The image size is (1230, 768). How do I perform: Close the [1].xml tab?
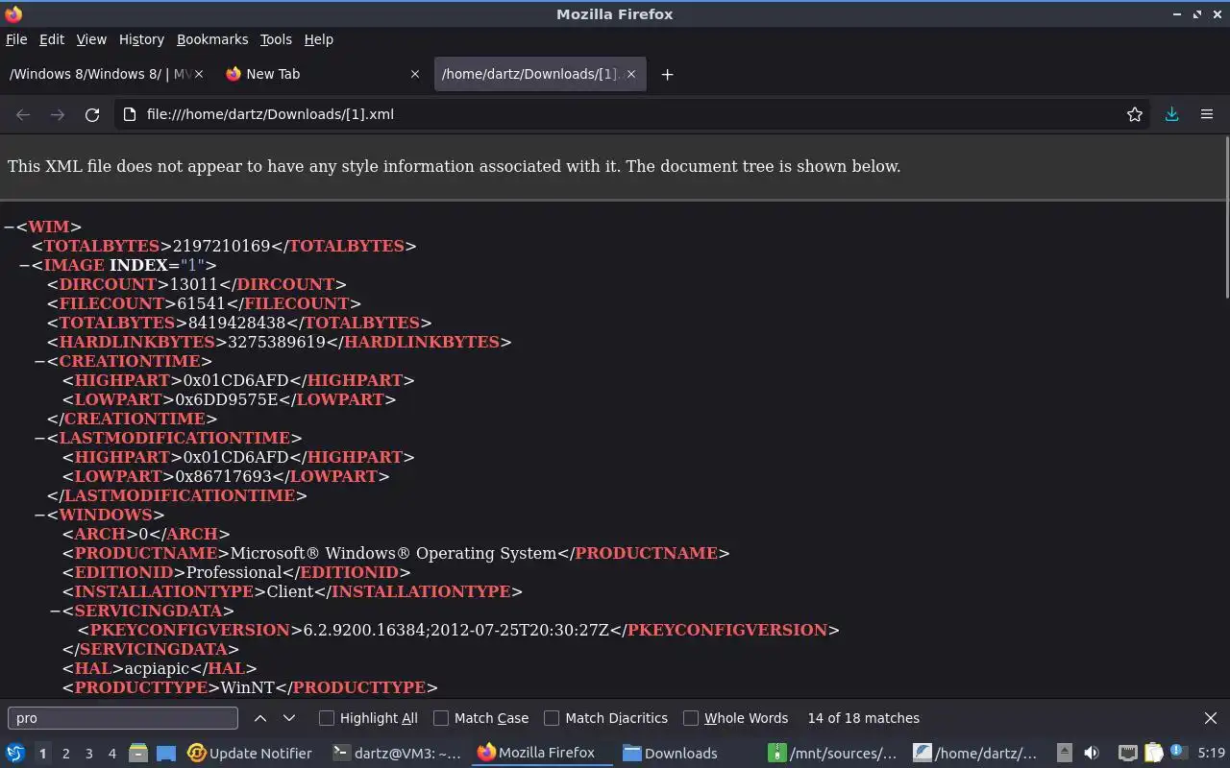[631, 74]
